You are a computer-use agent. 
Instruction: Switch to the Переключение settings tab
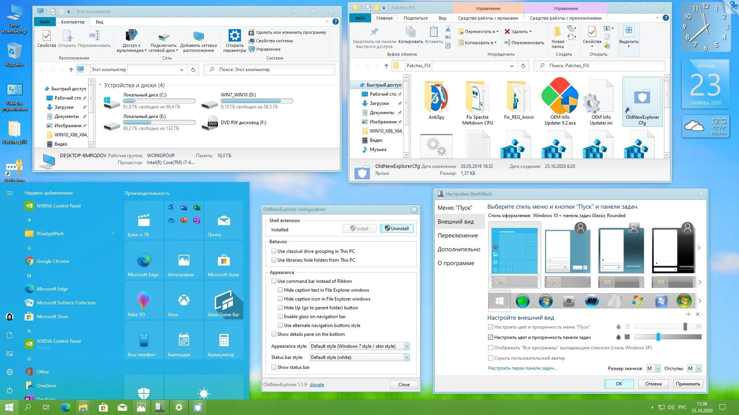click(x=458, y=236)
